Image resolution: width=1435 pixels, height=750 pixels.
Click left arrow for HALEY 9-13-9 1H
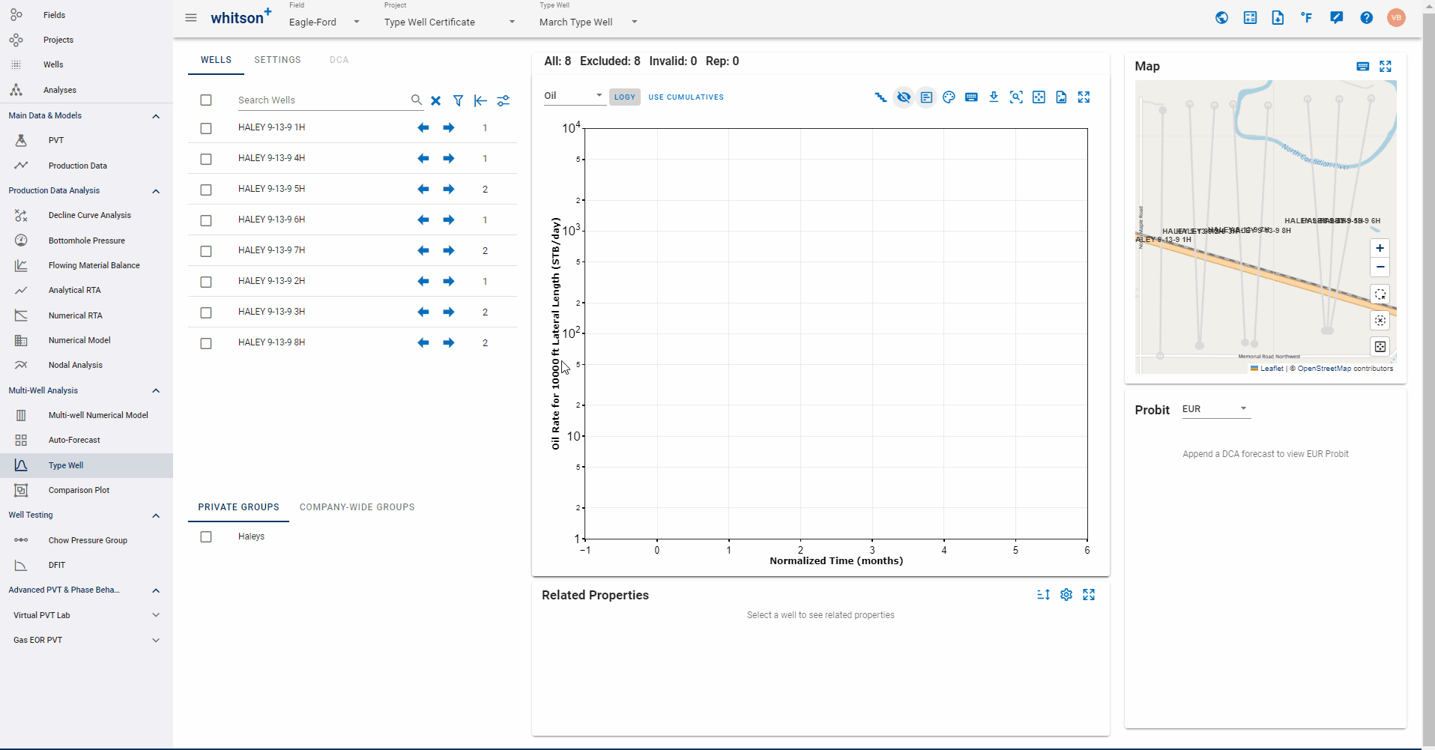[423, 128]
